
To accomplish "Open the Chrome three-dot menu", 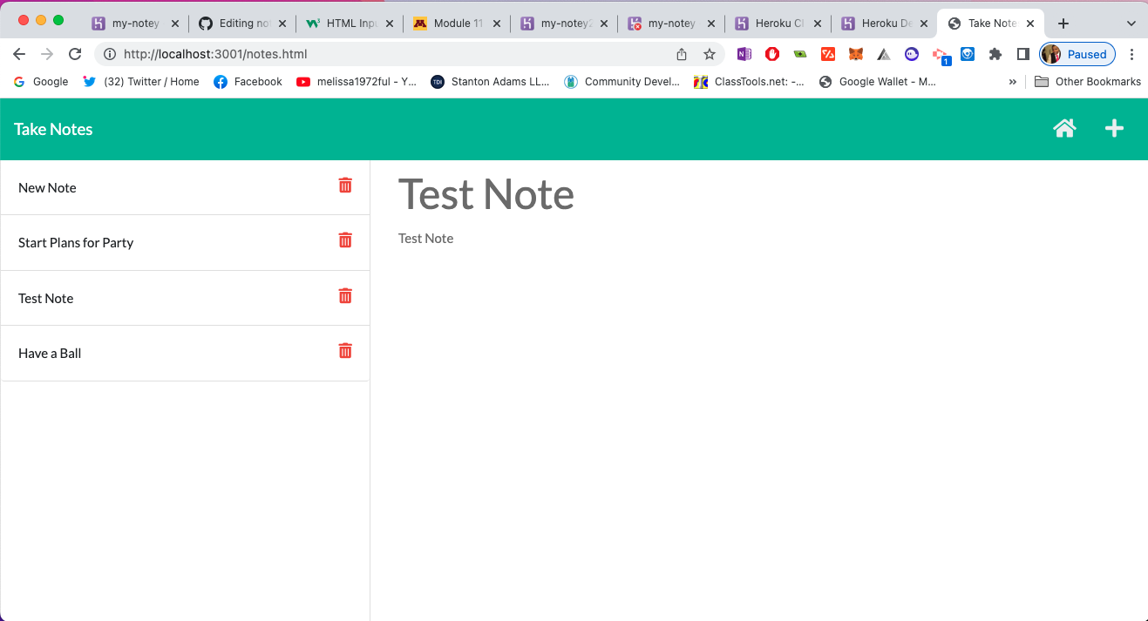I will [1131, 53].
